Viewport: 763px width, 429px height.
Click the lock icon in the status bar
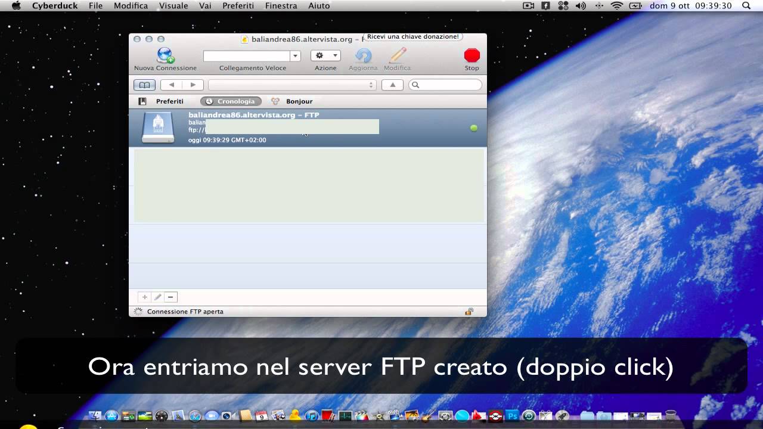[x=469, y=311]
